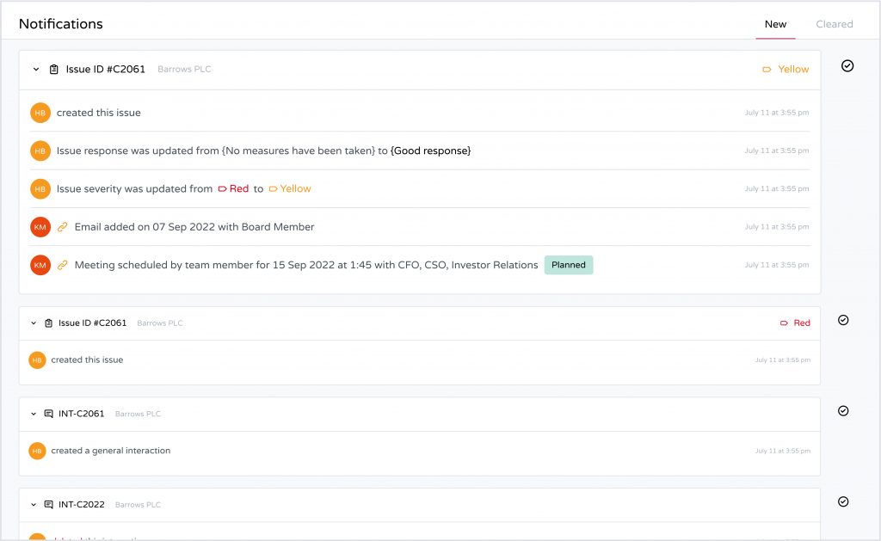
Task: Click HB avatar on Yellow card's created this issue row
Action: [40, 113]
